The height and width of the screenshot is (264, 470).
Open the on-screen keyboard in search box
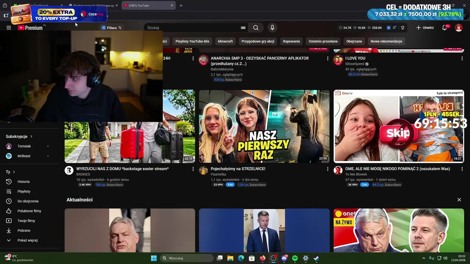pyautogui.click(x=243, y=27)
